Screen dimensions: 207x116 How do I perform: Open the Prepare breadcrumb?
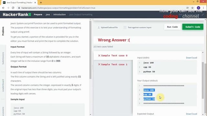38,15
